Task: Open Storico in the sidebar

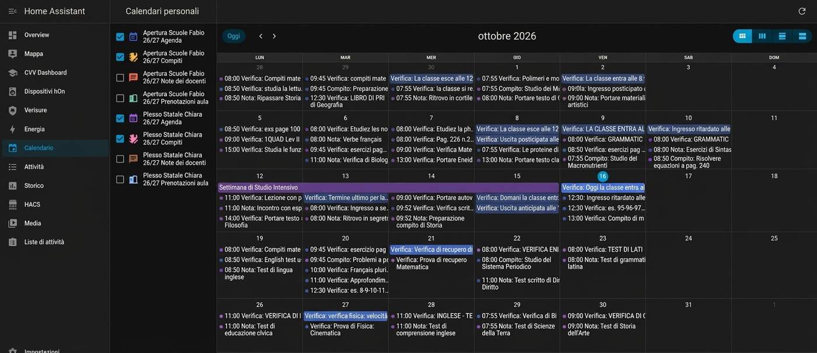Action: tap(55, 186)
